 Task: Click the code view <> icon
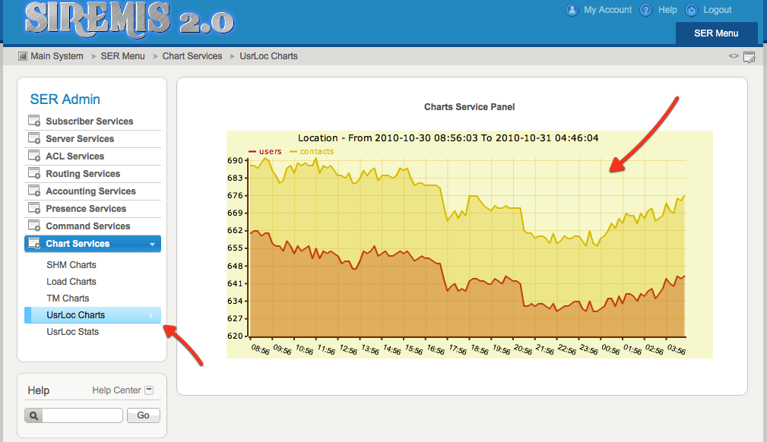(734, 56)
